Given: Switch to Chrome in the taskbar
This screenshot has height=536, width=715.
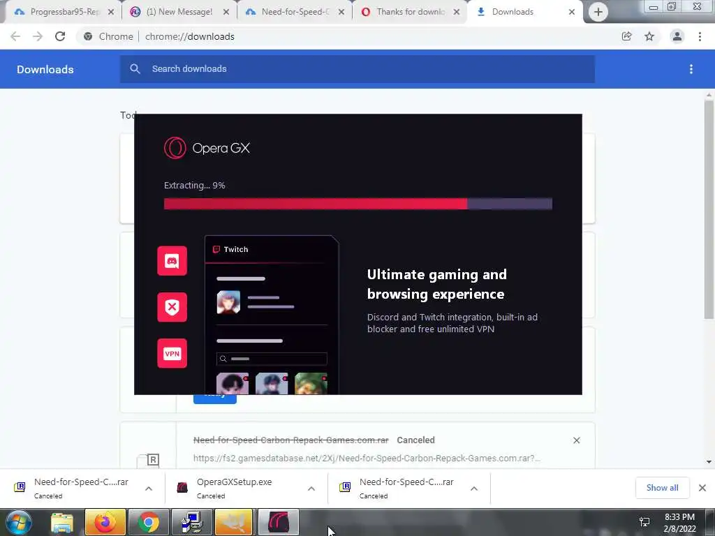Looking at the screenshot, I should (148, 522).
